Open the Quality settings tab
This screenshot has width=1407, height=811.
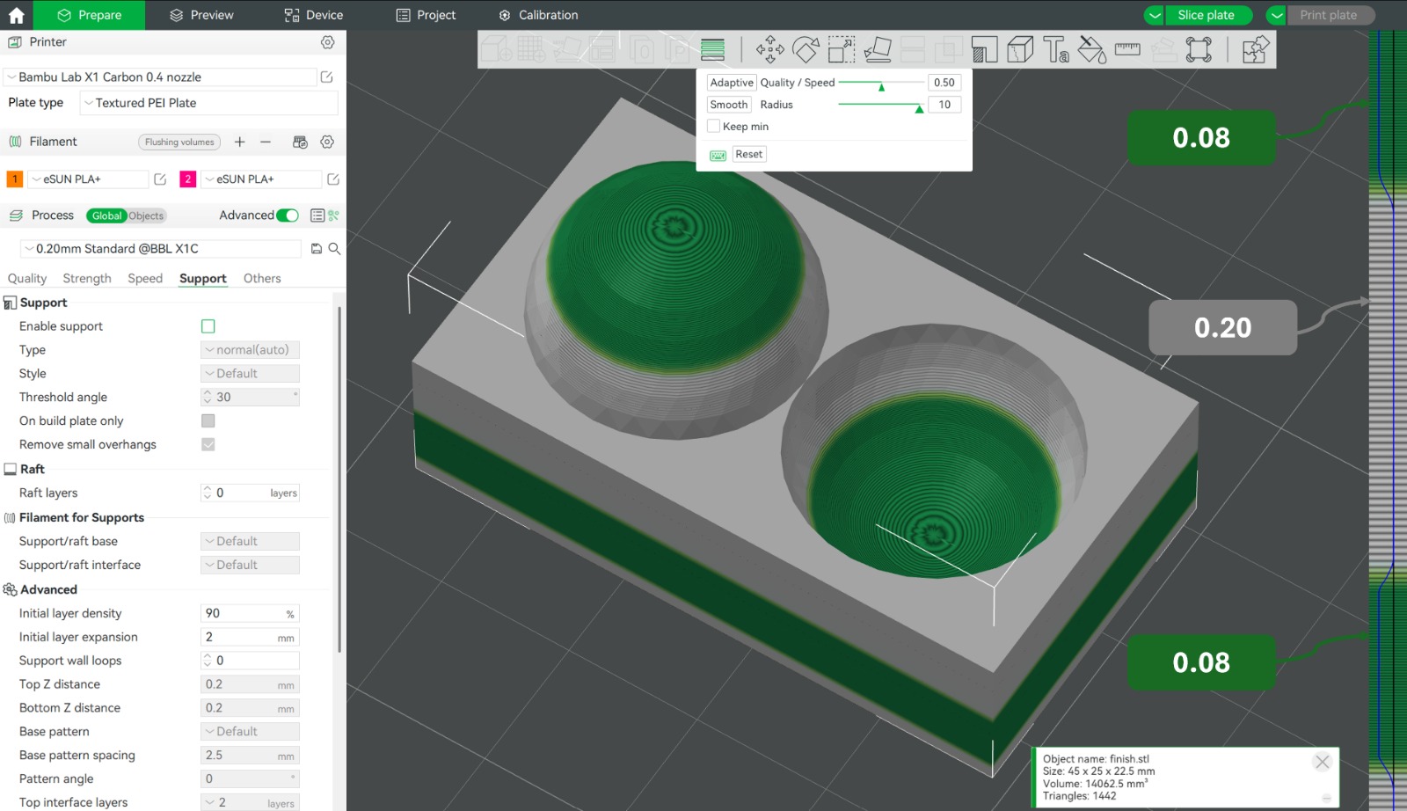point(27,279)
